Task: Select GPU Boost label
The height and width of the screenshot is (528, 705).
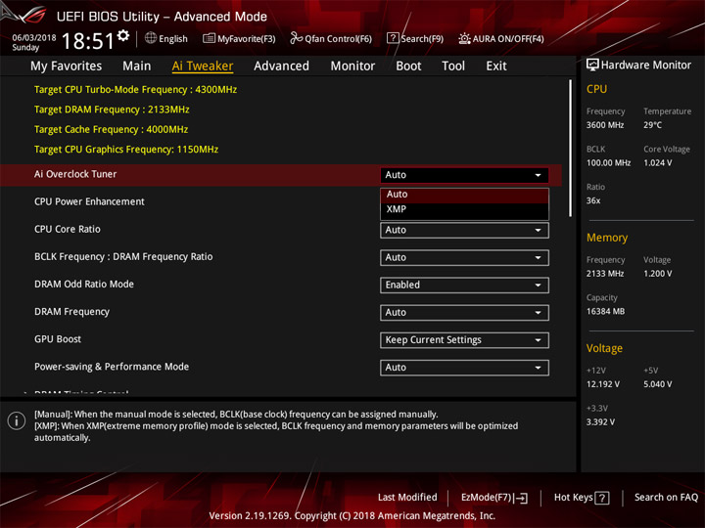Action: (58, 339)
